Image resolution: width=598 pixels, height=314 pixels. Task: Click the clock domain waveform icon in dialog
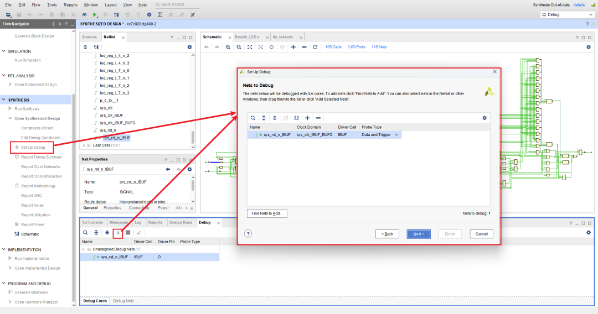click(296, 118)
